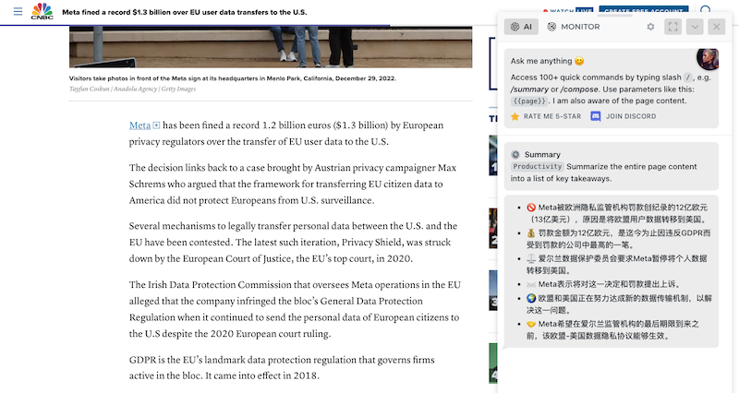
Task: Click the assistant avatar picture
Action: 708,59
